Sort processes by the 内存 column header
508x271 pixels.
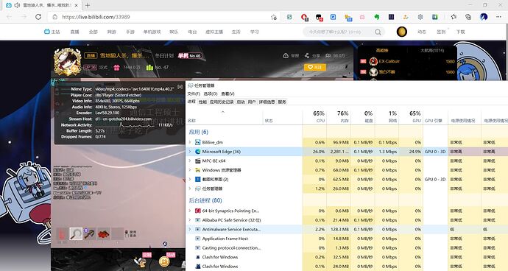pos(338,116)
